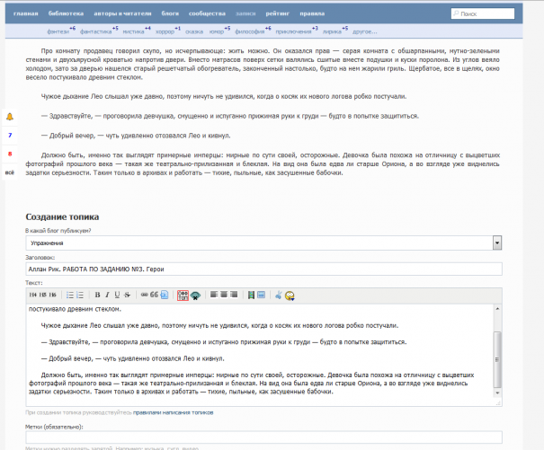Click the underline formatting icon
This screenshot has width=544, height=450.
[x=117, y=295]
